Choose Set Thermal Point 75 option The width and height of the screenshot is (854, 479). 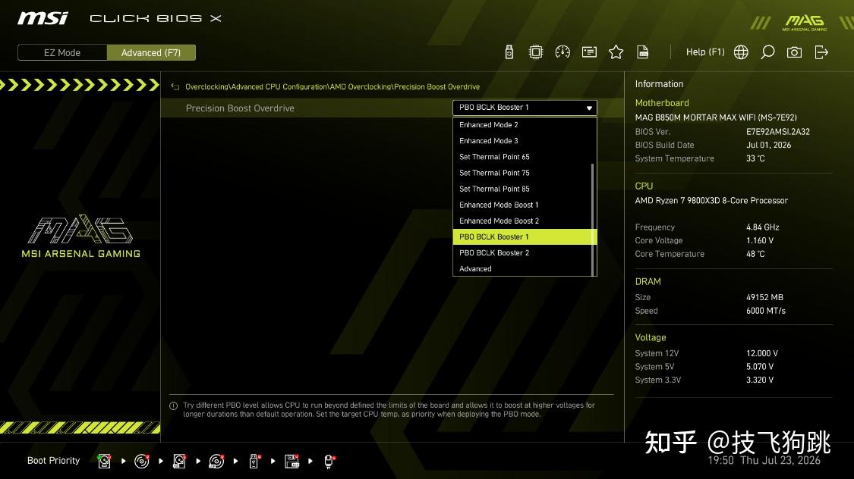click(x=525, y=173)
